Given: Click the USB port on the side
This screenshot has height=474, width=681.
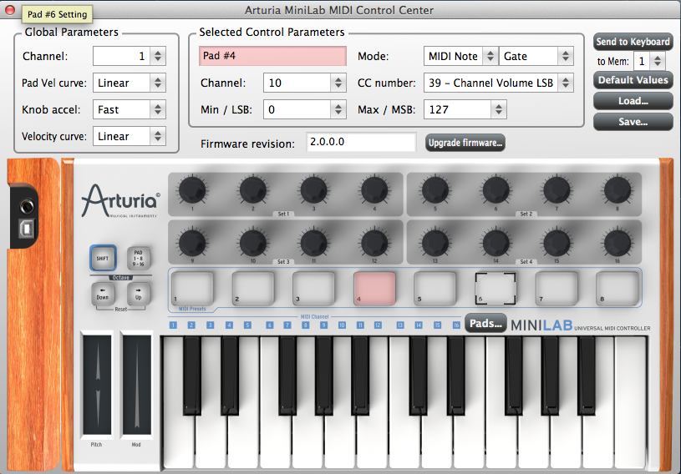Looking at the screenshot, I should pos(27,228).
